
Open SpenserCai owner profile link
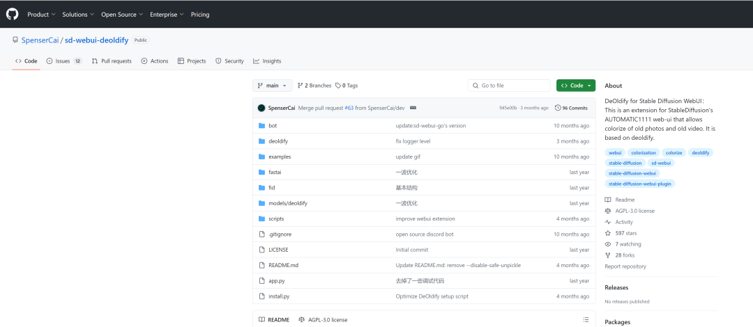[40, 40]
